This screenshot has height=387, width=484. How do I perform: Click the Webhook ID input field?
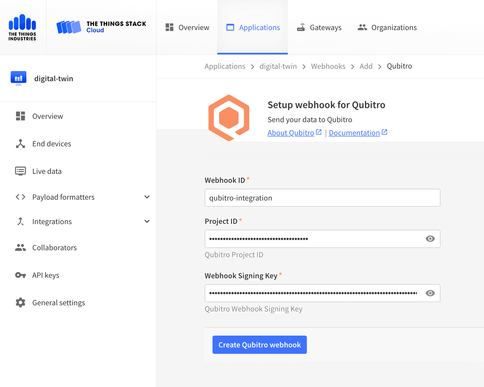tap(322, 198)
